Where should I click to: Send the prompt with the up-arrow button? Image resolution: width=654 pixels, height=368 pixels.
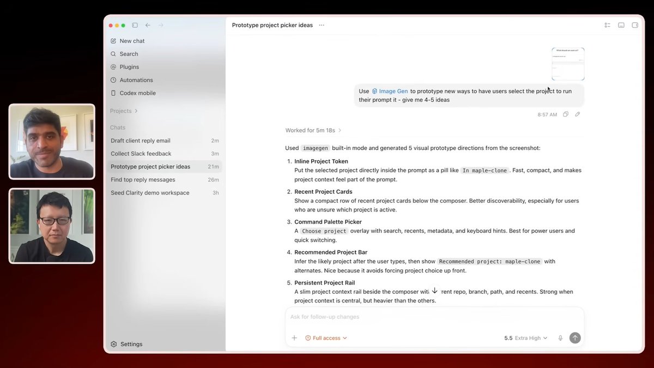tap(575, 338)
